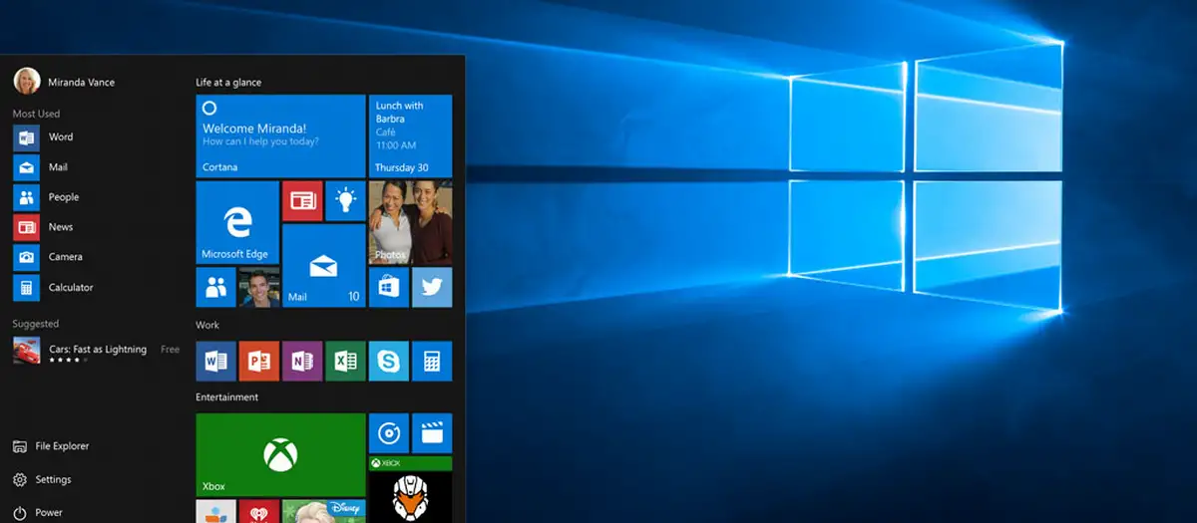Launch the Xbox tile in Entertainment

click(280, 454)
